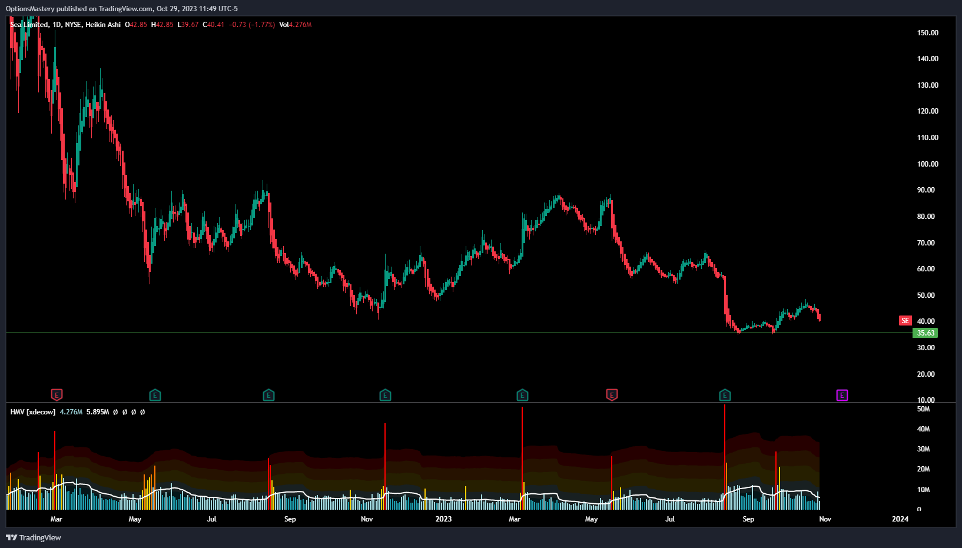Viewport: 962px width, 548px height.
Task: Click the 110.00 price axis label
Action: 928,138
